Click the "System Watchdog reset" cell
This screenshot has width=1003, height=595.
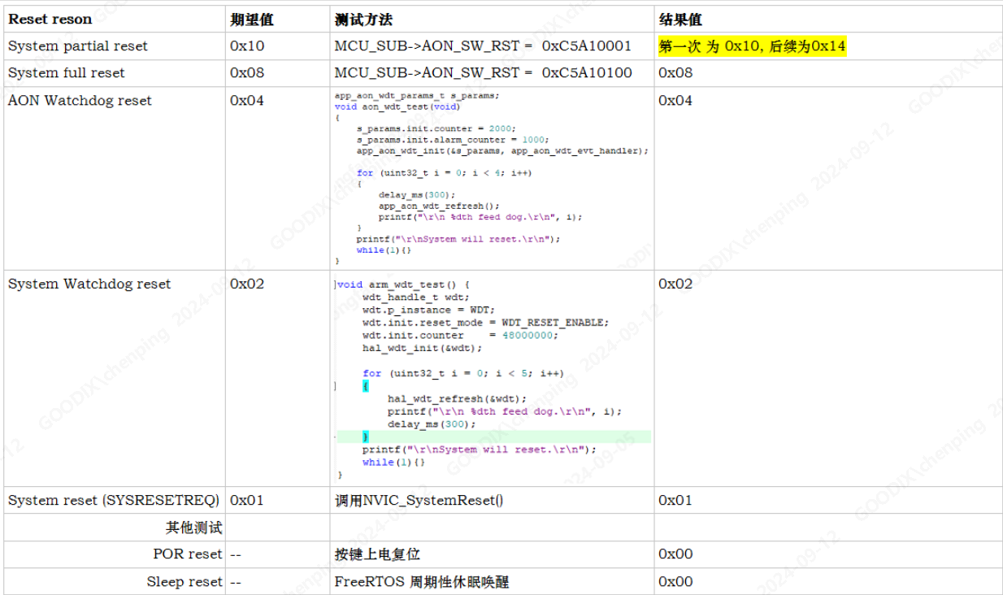tap(89, 284)
